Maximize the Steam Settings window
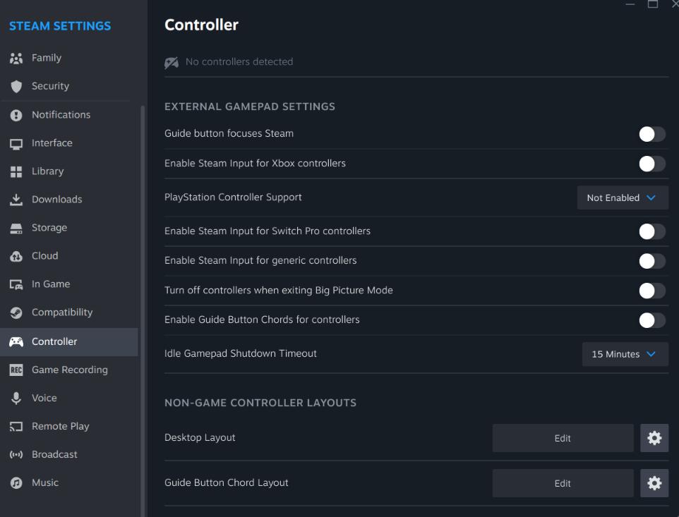The width and height of the screenshot is (679, 517). pyautogui.click(x=653, y=4)
